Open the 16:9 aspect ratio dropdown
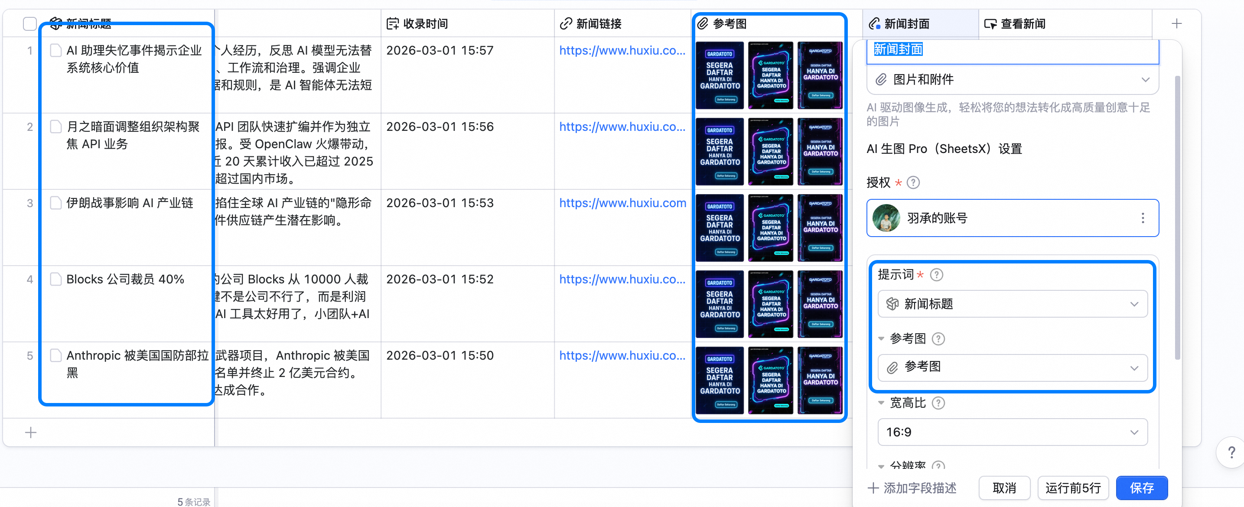The width and height of the screenshot is (1244, 507). pos(1012,432)
